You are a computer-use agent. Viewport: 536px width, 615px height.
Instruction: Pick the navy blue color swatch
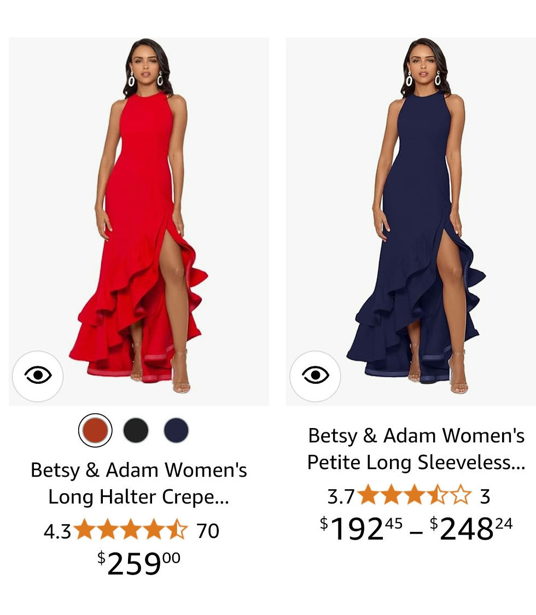coord(176,430)
